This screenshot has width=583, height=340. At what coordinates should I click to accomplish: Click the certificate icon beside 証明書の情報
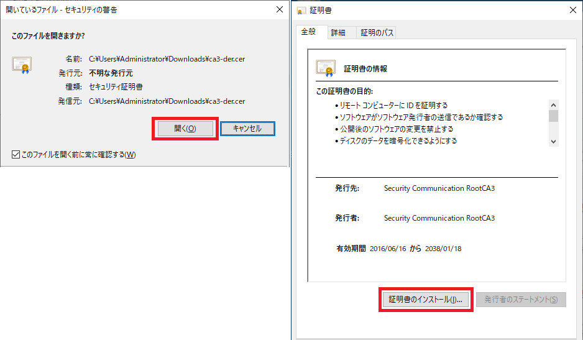pos(326,67)
